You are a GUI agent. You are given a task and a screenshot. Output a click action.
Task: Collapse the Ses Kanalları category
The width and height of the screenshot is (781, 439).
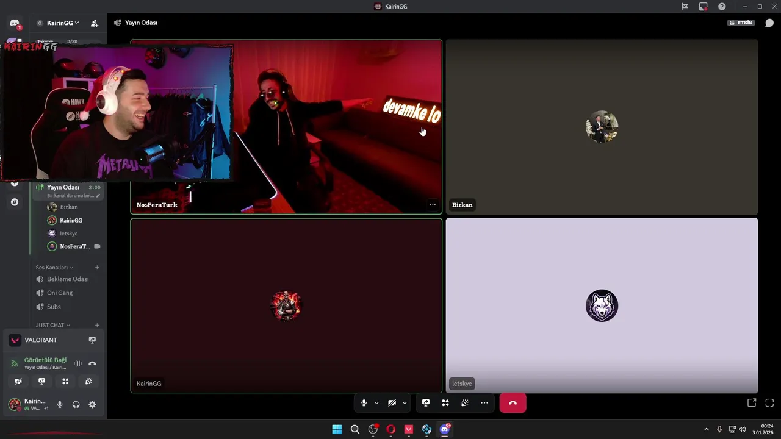pos(54,268)
